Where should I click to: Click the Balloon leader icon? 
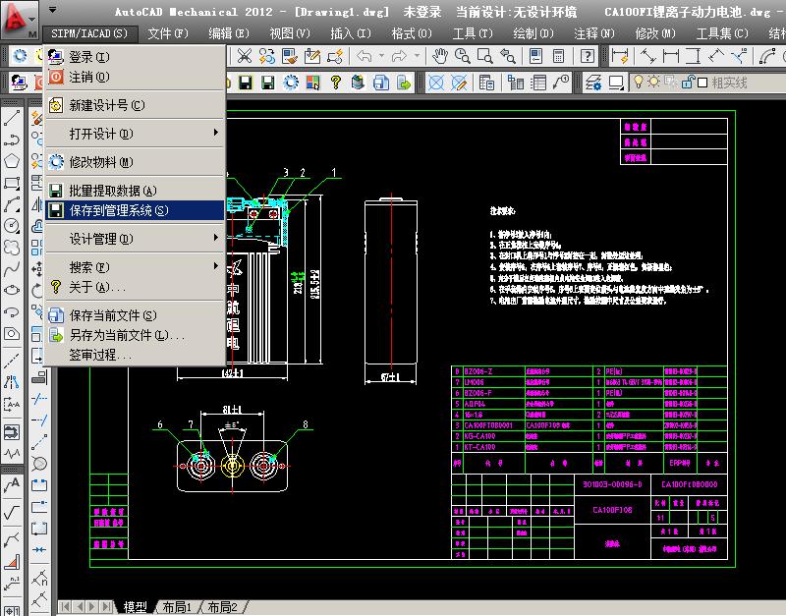(x=561, y=83)
